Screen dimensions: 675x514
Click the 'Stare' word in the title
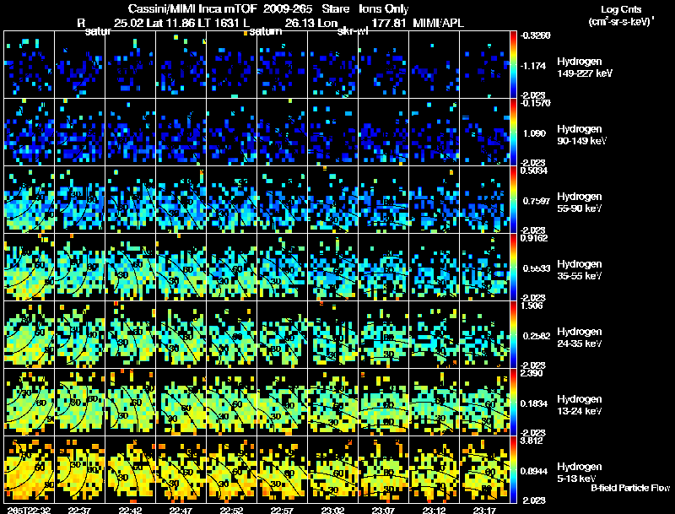click(335, 8)
